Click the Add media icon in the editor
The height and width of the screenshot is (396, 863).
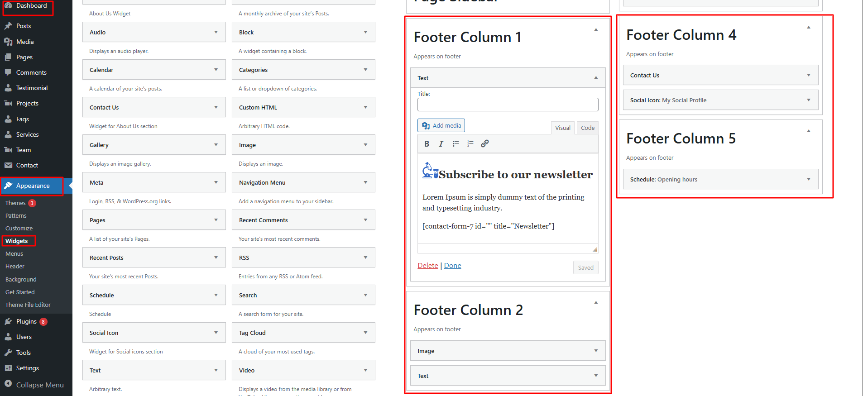coord(426,125)
